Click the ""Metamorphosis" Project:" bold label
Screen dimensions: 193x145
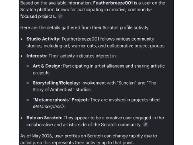coord(61,100)
